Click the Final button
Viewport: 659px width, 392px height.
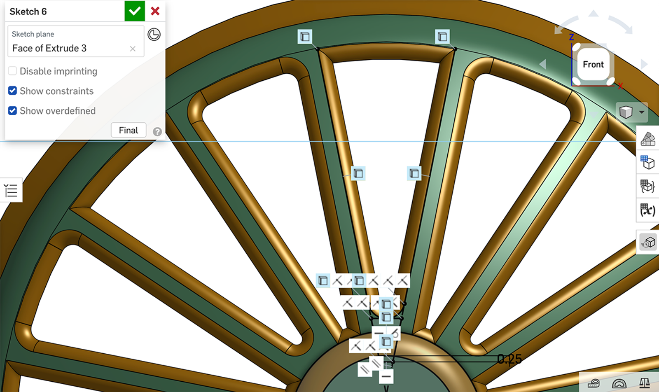[129, 130]
